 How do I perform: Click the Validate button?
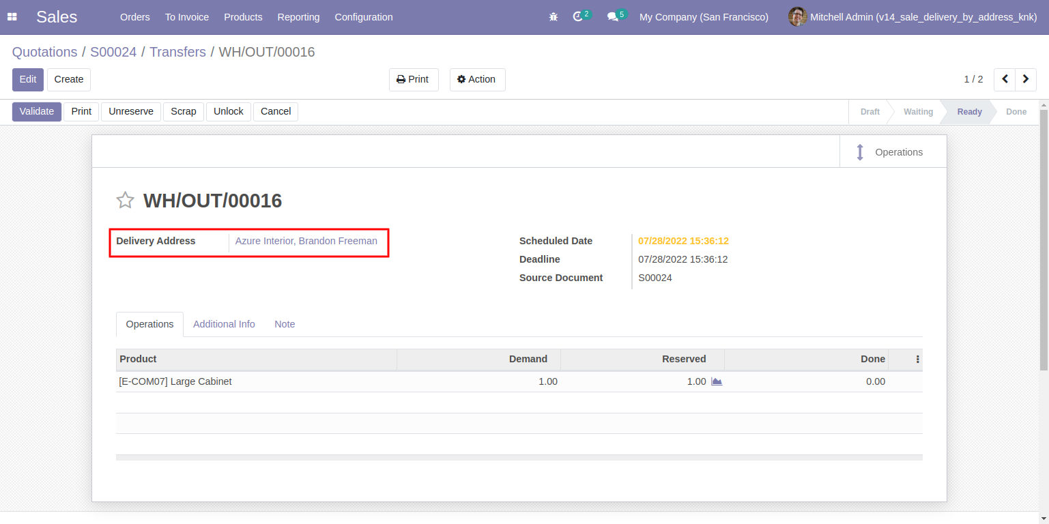[x=37, y=111]
